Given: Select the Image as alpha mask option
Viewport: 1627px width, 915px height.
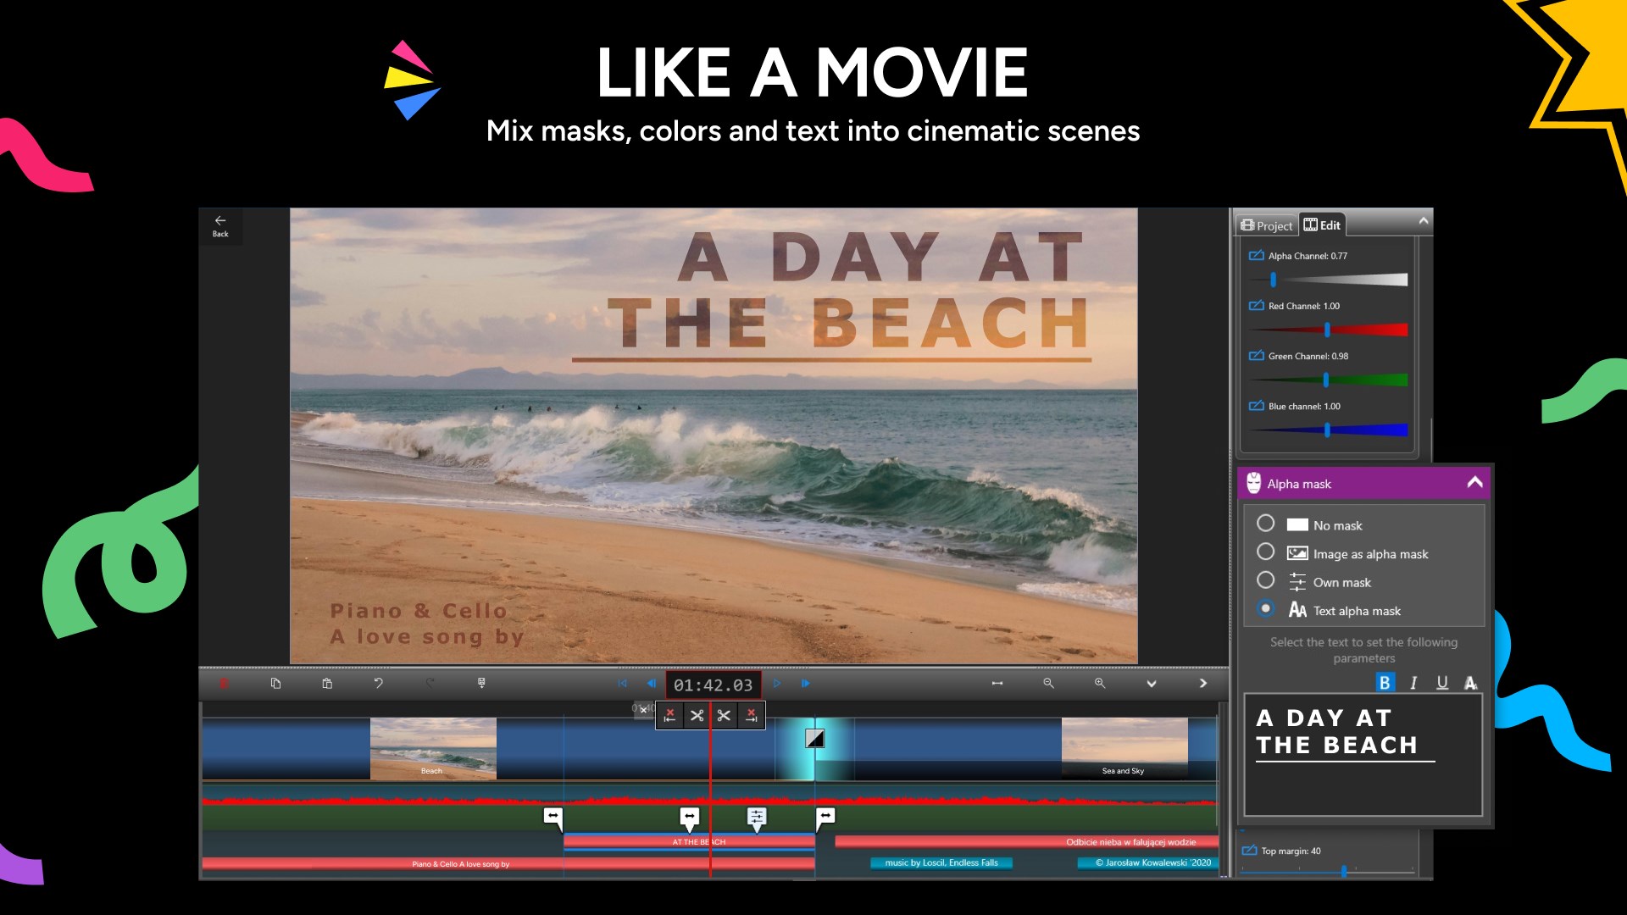Looking at the screenshot, I should point(1265,552).
